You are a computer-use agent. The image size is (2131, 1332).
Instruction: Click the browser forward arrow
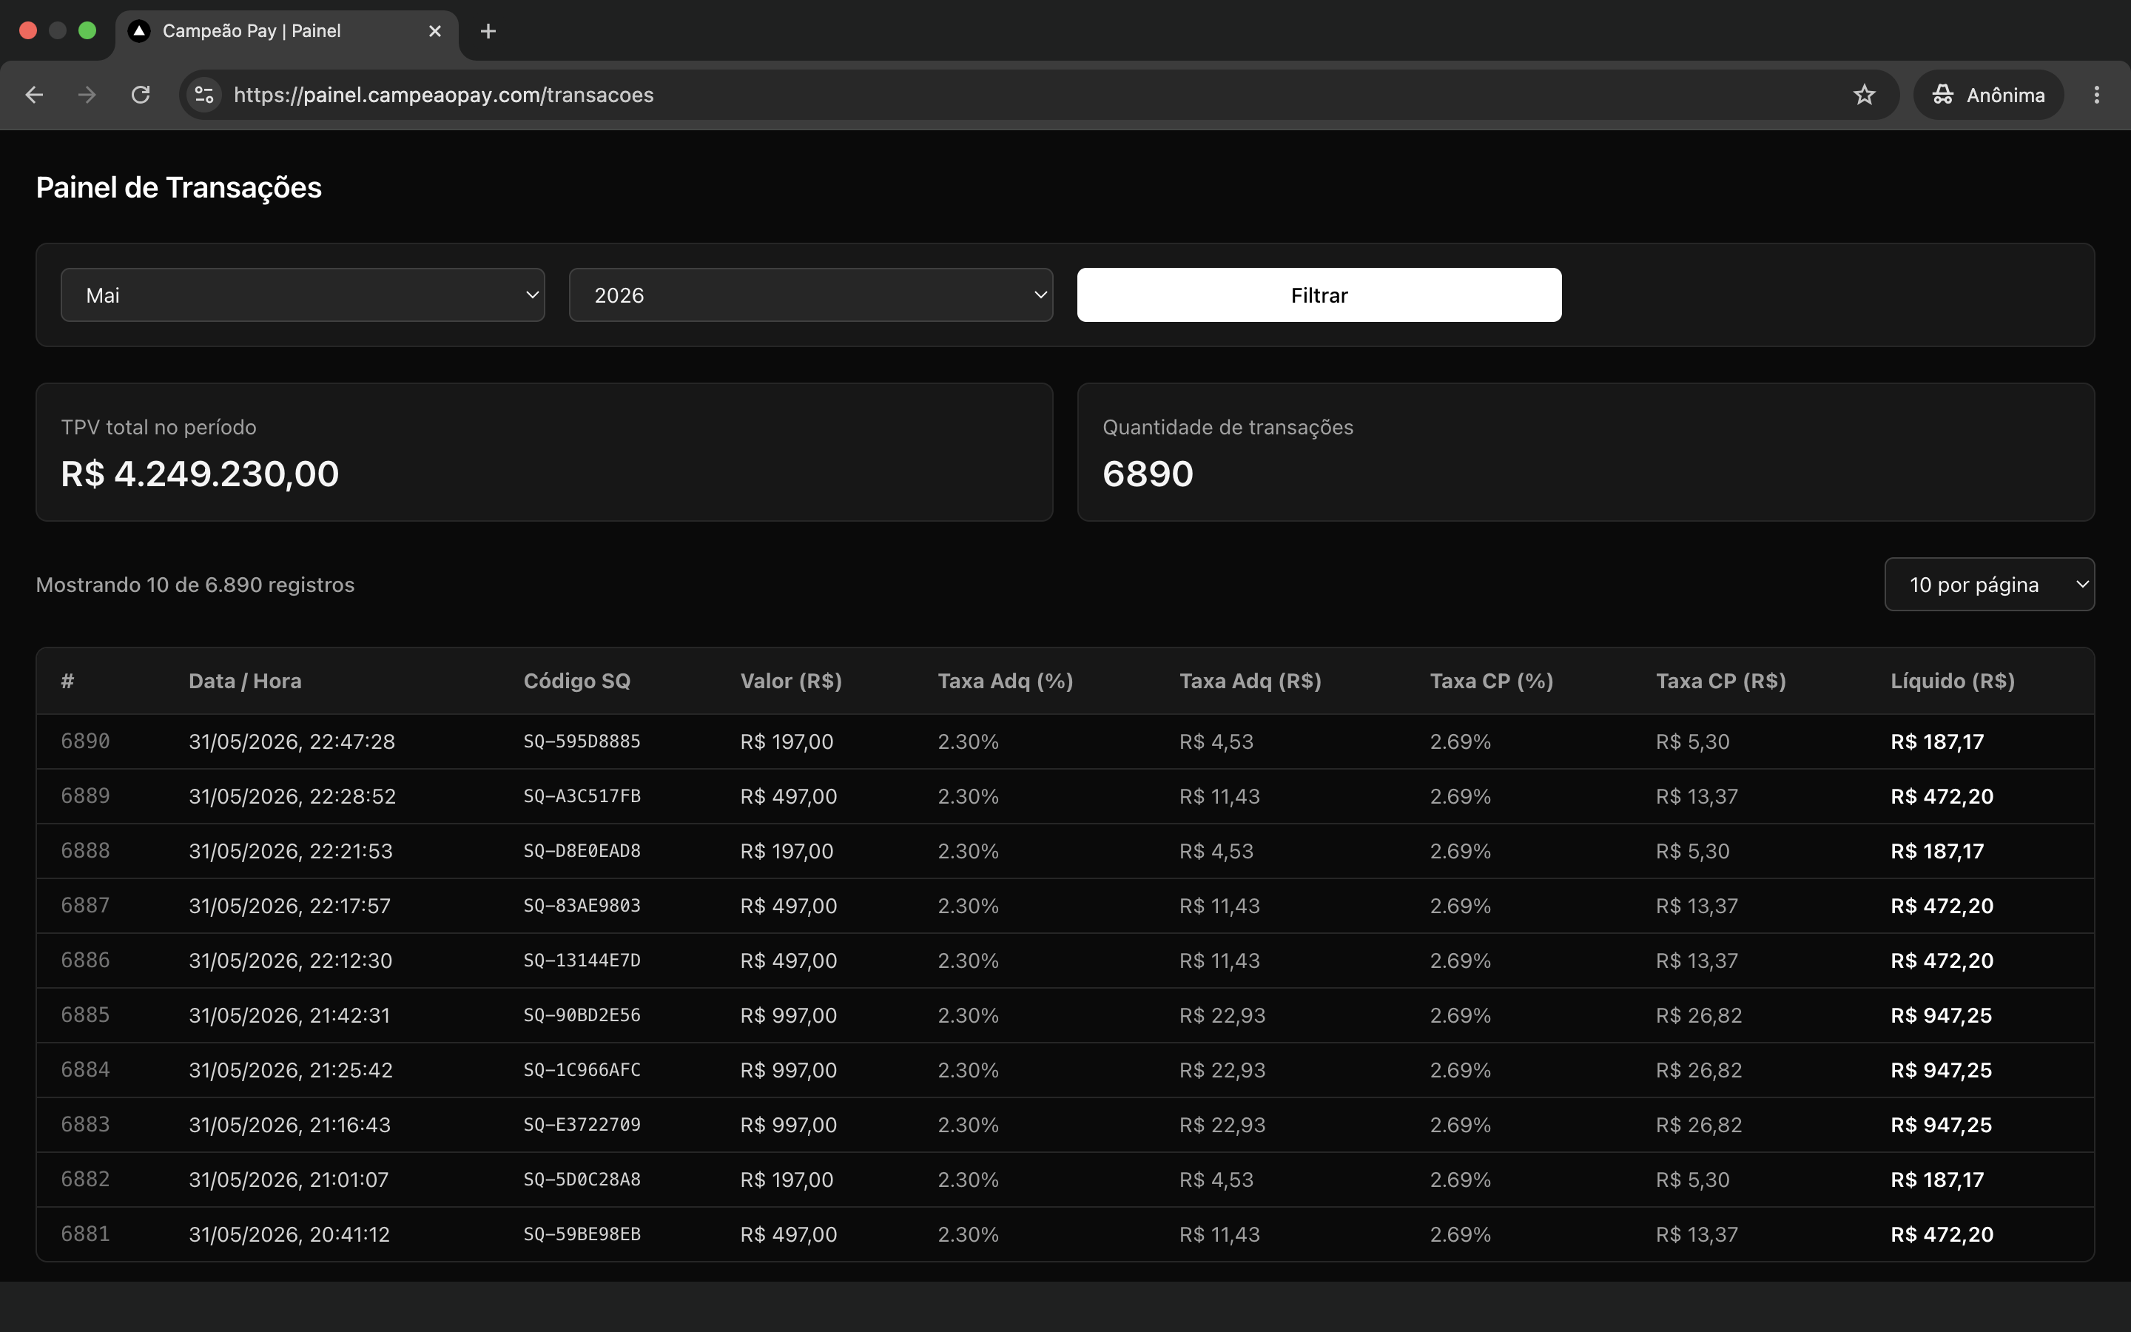coord(87,95)
